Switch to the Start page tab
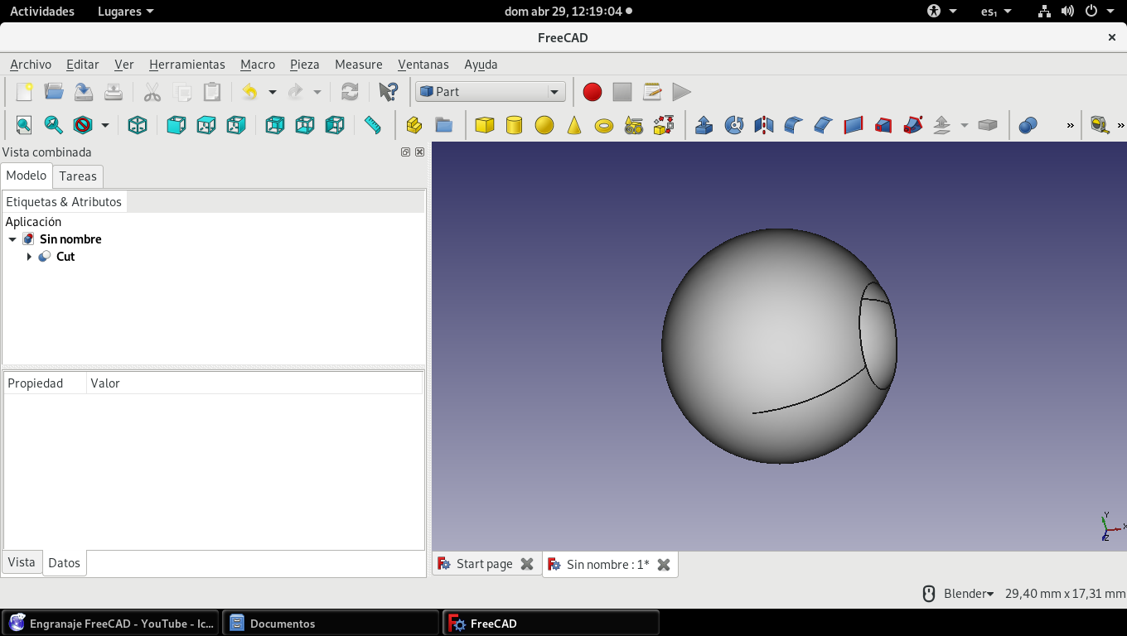This screenshot has width=1127, height=636. (485, 564)
